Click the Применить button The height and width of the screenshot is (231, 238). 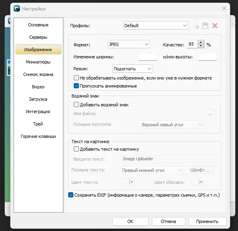click(207, 221)
